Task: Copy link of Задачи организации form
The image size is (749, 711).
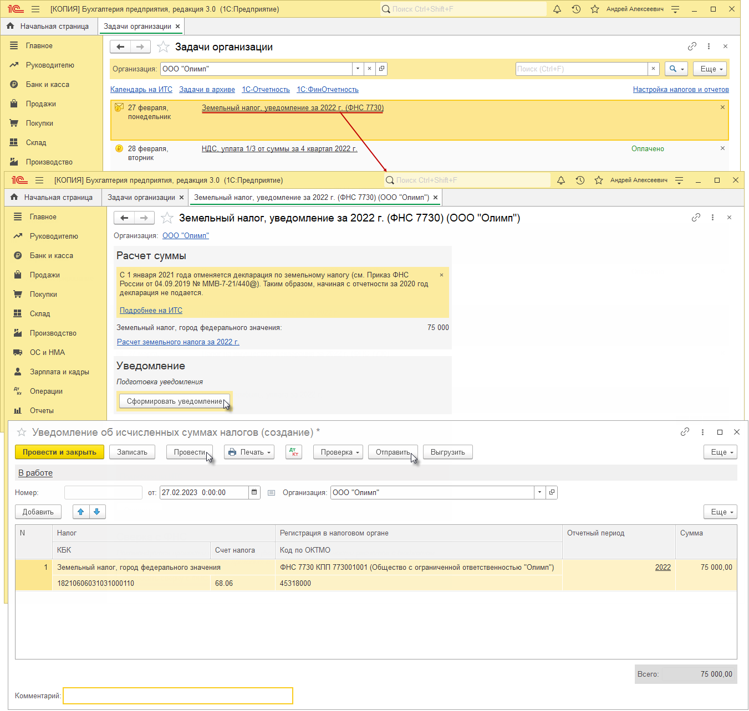Action: 692,47
